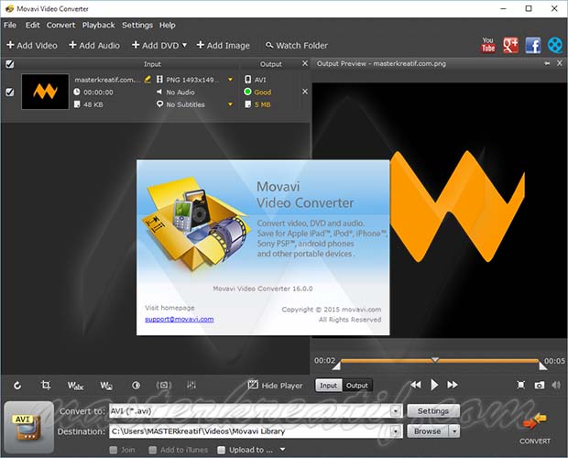Image resolution: width=568 pixels, height=458 pixels.
Task: Open the YouTube channel icon
Action: coord(488,45)
